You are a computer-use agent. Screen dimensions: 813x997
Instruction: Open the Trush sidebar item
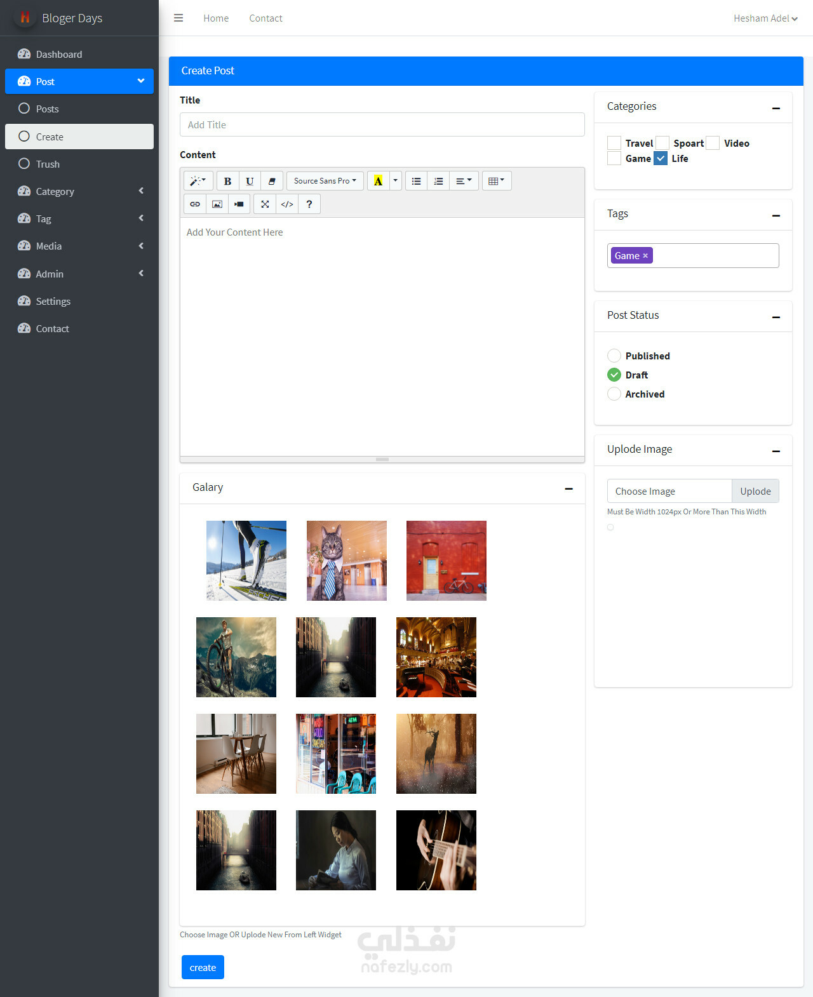[79, 164]
